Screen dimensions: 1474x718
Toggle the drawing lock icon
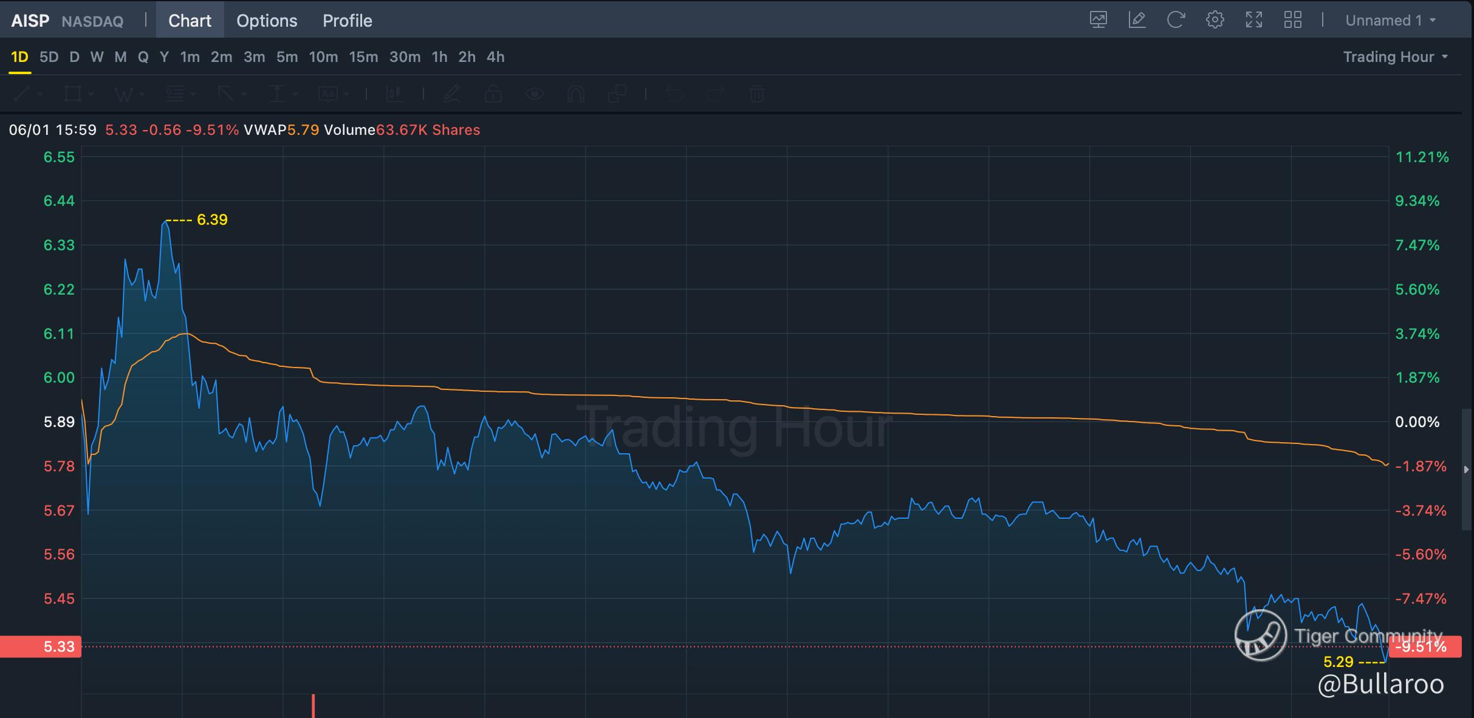pos(493,94)
